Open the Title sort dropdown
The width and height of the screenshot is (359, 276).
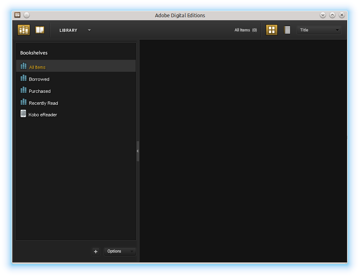point(319,30)
